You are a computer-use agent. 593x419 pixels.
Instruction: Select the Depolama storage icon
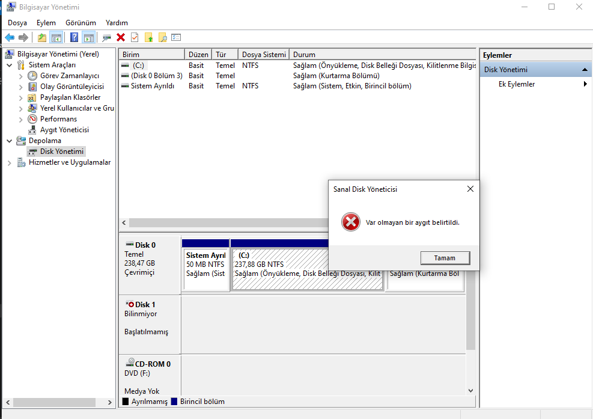[21, 141]
